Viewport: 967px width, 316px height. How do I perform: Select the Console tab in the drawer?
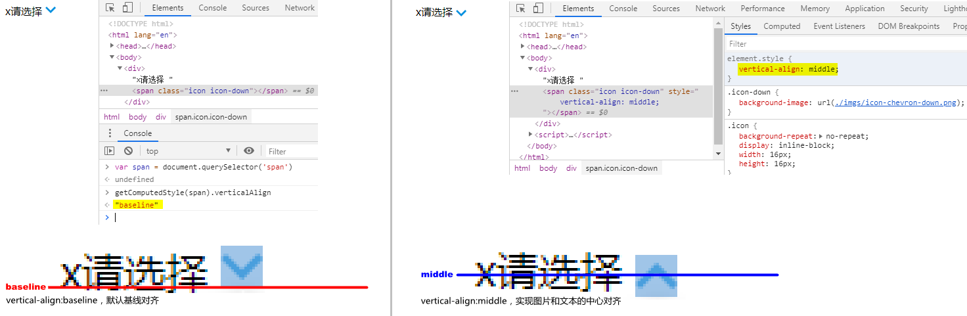(138, 133)
